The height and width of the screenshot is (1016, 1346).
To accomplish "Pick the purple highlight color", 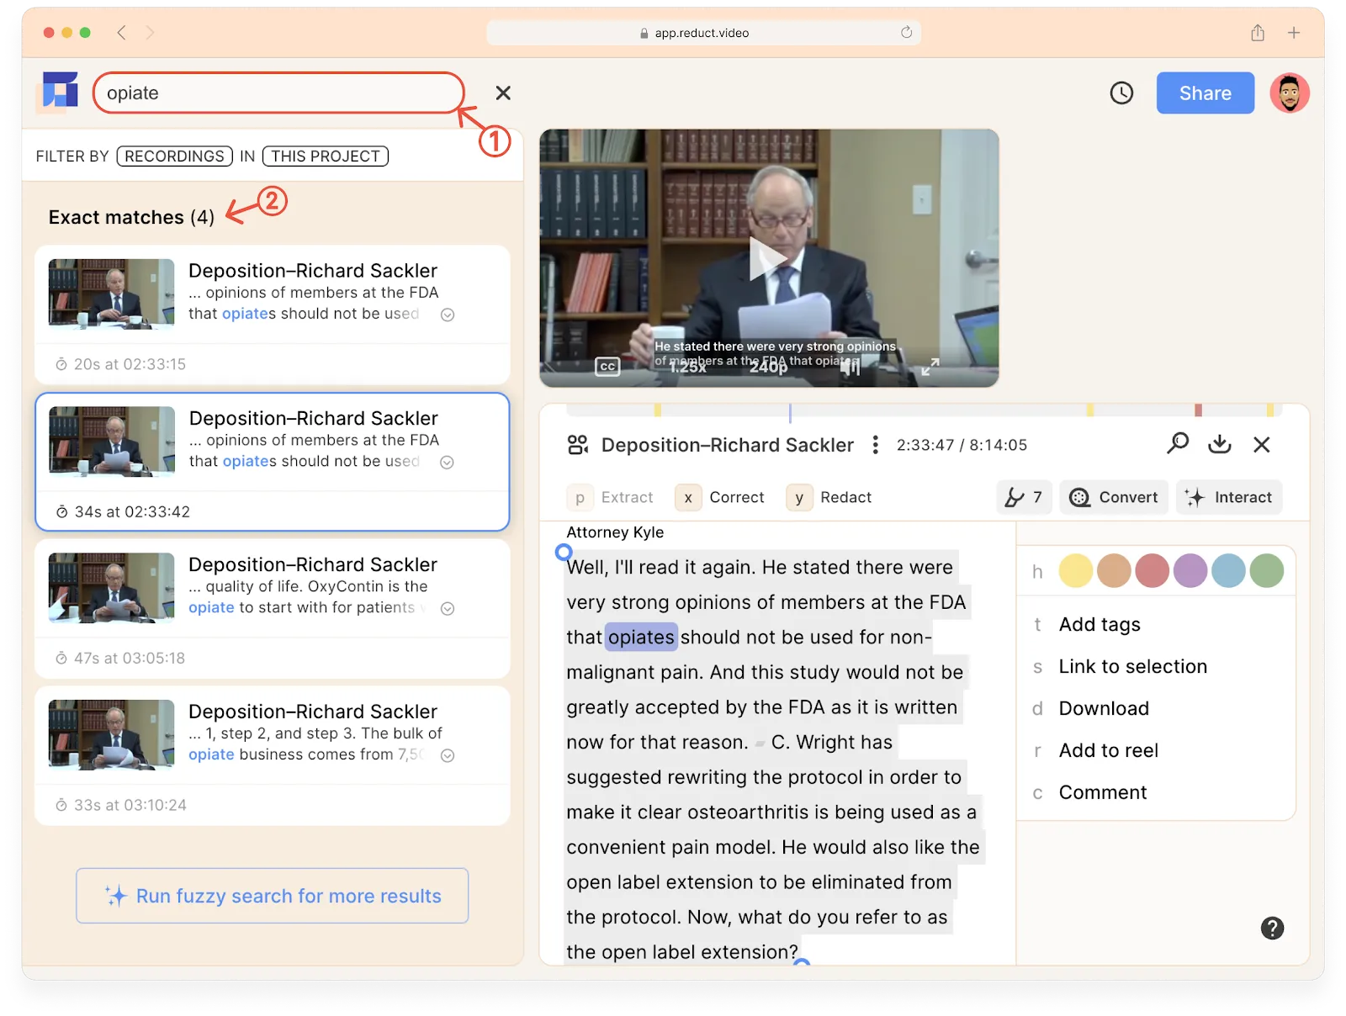I will pos(1190,570).
